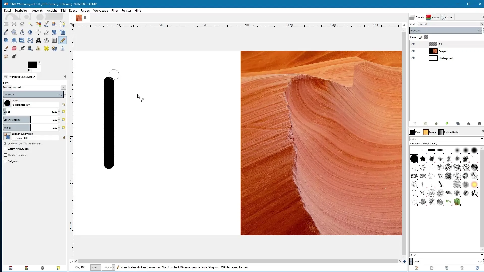Enable the Weiches Zeichnen checkbox

[5, 155]
